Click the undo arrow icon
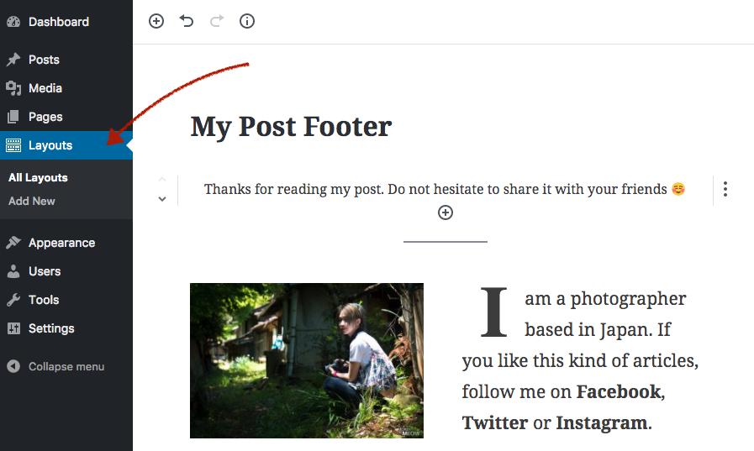 point(187,21)
